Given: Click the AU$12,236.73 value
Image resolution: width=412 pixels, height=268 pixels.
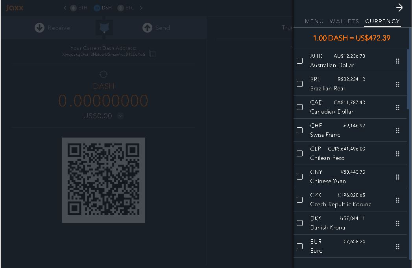Looking at the screenshot, I should tap(349, 56).
